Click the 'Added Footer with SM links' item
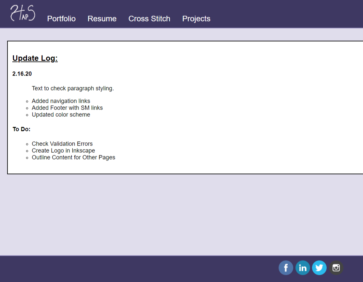The width and height of the screenshot is (363, 282). click(67, 108)
